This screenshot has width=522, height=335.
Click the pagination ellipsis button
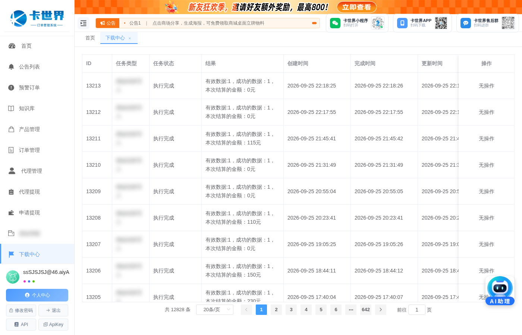pos(351,310)
